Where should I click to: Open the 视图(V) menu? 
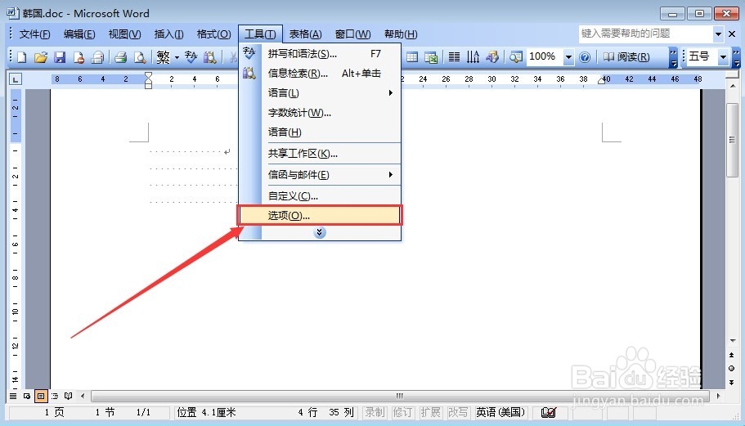pyautogui.click(x=124, y=34)
